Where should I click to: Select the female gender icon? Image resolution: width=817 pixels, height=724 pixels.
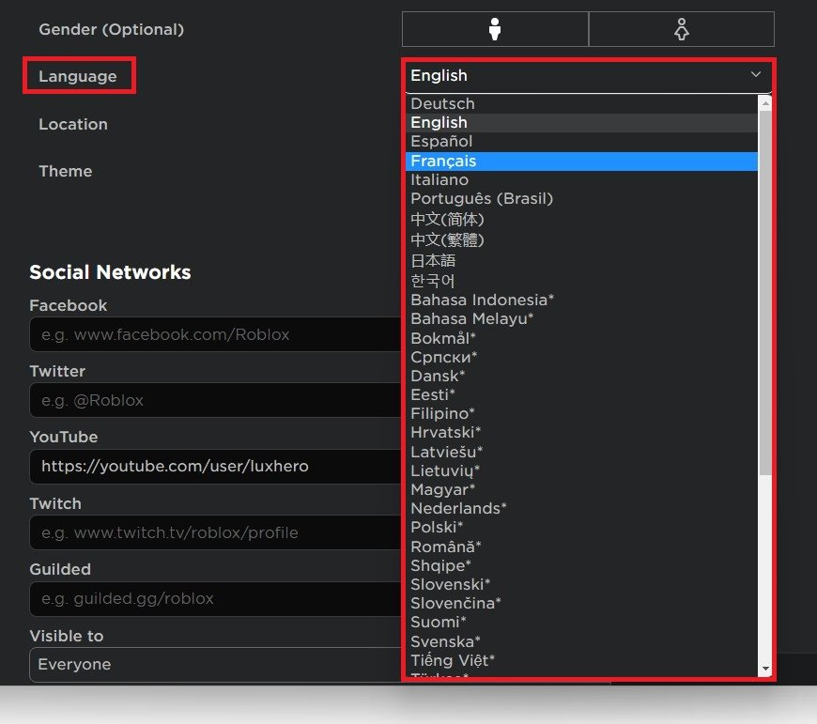(681, 29)
